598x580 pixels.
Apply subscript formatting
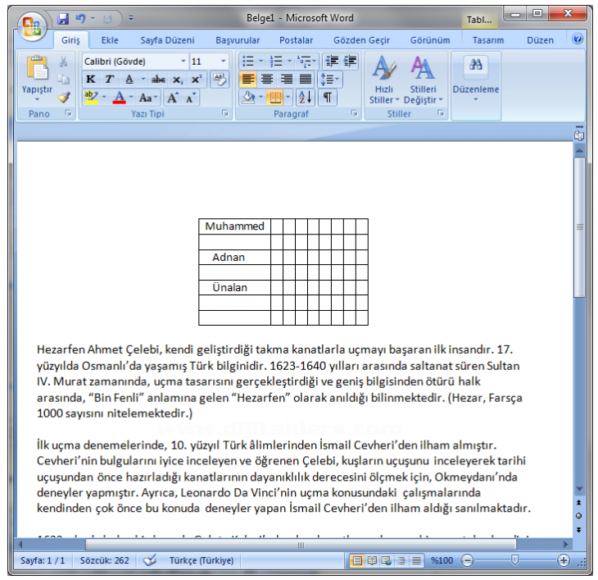[x=177, y=80]
